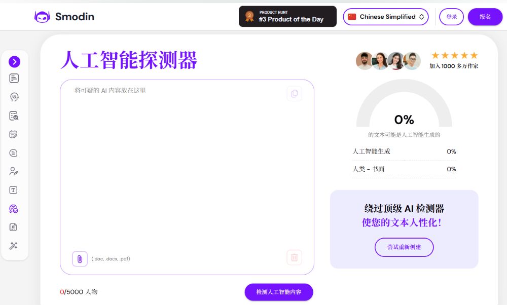Open the checklist with magnifier sidebar icon
The image size is (507, 305).
[x=14, y=116]
